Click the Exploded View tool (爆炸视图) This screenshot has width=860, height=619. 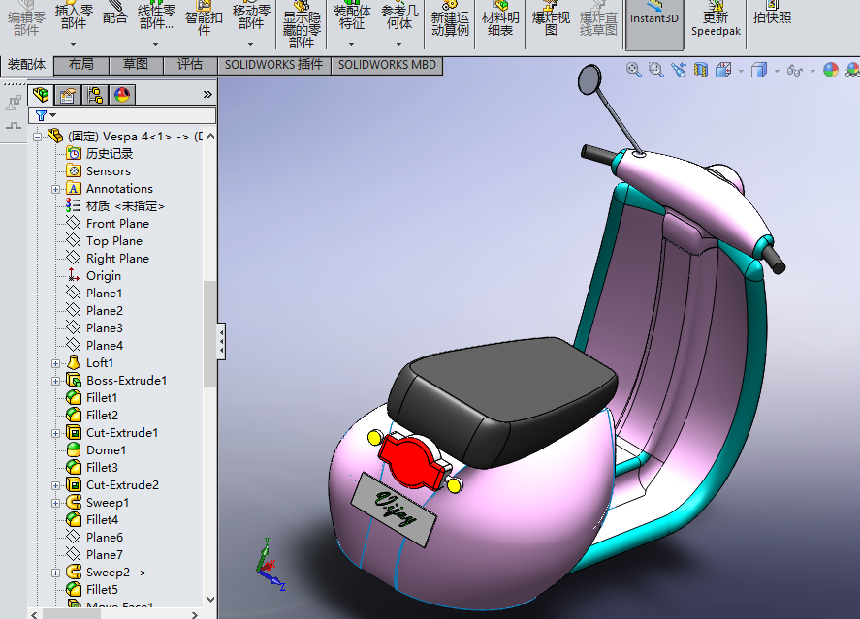551,19
